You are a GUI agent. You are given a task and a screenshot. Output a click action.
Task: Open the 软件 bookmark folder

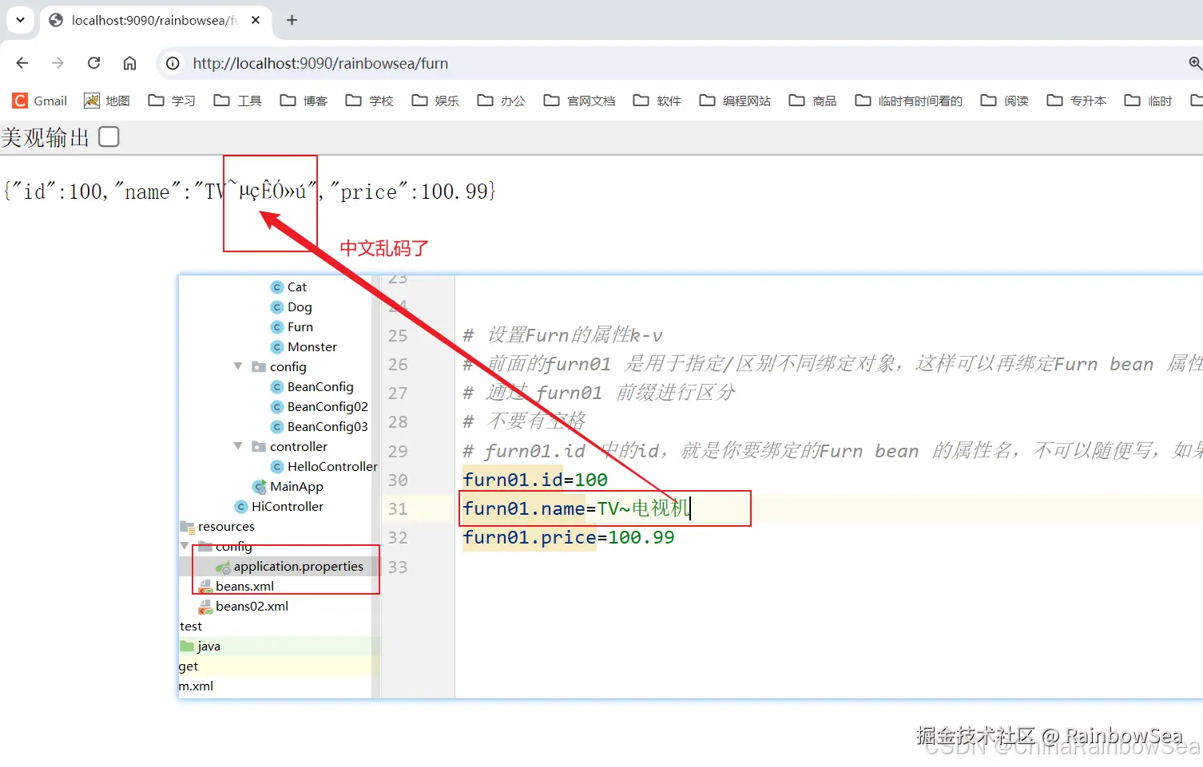pyautogui.click(x=657, y=101)
